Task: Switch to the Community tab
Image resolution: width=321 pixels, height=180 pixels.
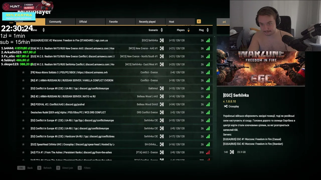Action: coord(60,22)
